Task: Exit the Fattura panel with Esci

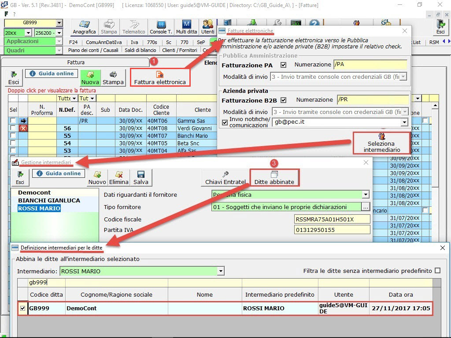Action: click(x=13, y=77)
